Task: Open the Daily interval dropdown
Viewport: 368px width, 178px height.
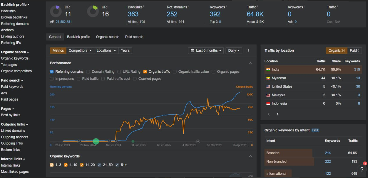Action: pos(234,50)
